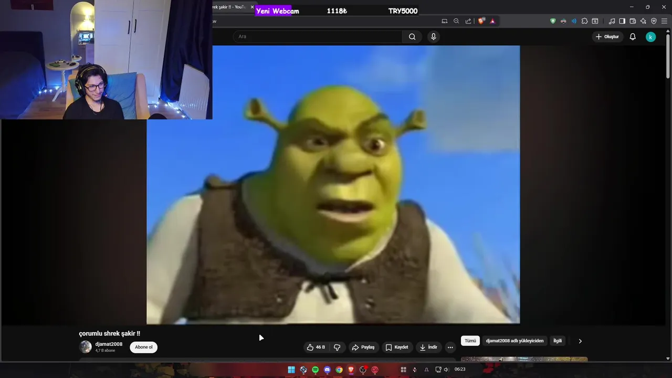Click the '4,7 B abone' subscriber count

pyautogui.click(x=105, y=351)
